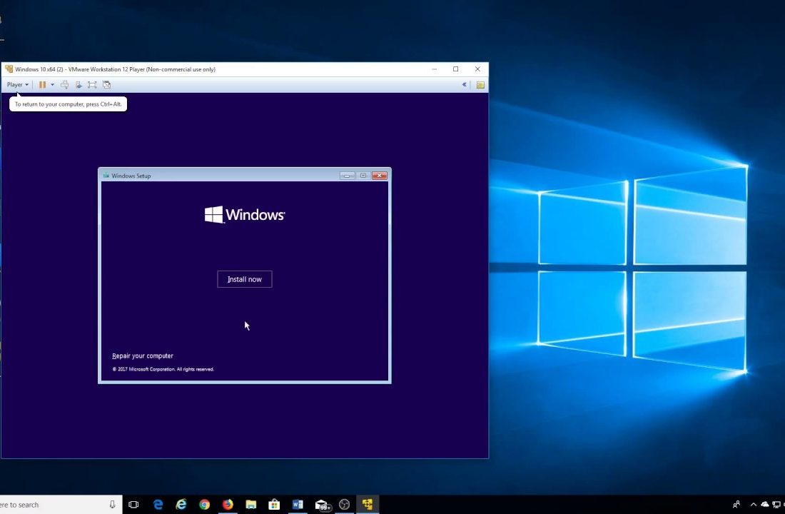
Task: Click the Install now button
Action: point(244,279)
